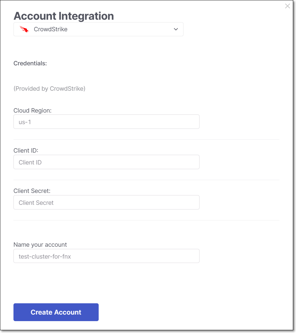The height and width of the screenshot is (333, 296).
Task: Click the Create Account button
Action: coord(56,312)
